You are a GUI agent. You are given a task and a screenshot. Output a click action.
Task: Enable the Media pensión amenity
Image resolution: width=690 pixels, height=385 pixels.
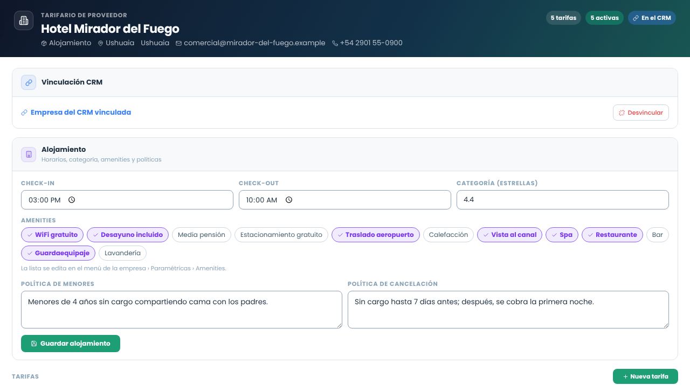(x=202, y=235)
